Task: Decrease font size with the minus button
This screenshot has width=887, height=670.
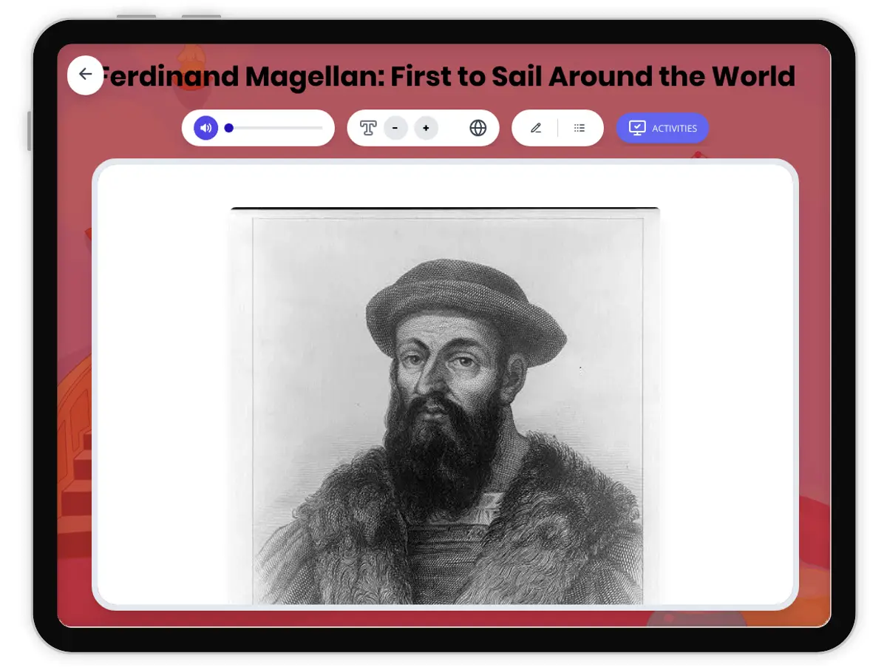Action: [396, 127]
